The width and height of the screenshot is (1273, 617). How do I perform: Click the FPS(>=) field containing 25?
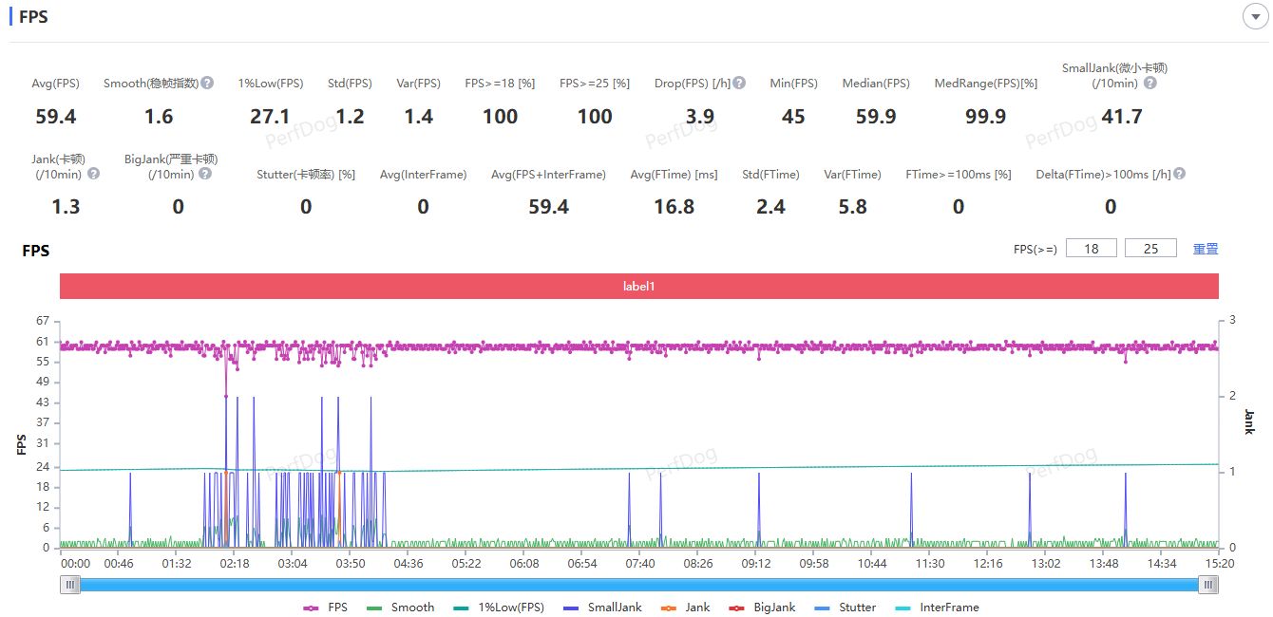(x=1150, y=249)
